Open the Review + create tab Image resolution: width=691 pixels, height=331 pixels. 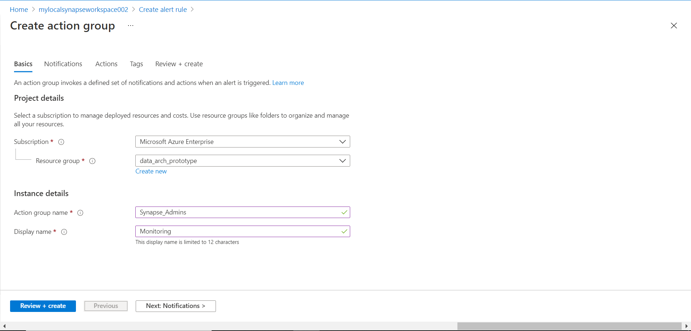tap(179, 64)
